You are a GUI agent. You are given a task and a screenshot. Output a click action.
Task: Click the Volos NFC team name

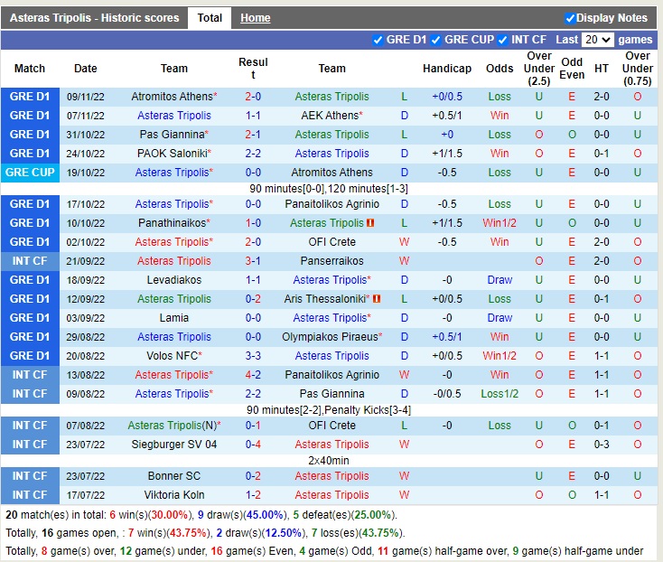click(171, 356)
